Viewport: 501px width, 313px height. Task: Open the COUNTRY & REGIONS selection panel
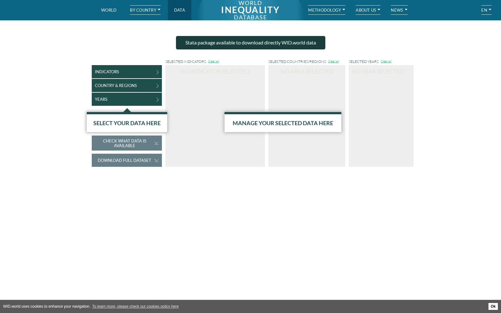pos(127,85)
